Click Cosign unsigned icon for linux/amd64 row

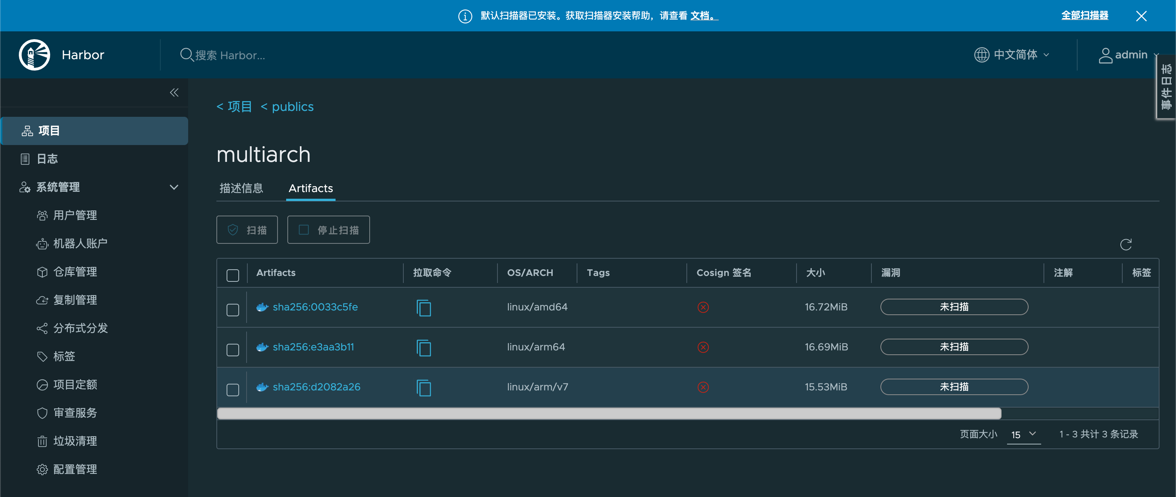click(703, 307)
